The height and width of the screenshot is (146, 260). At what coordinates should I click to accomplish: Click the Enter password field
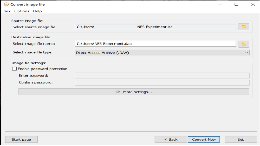tap(162, 75)
